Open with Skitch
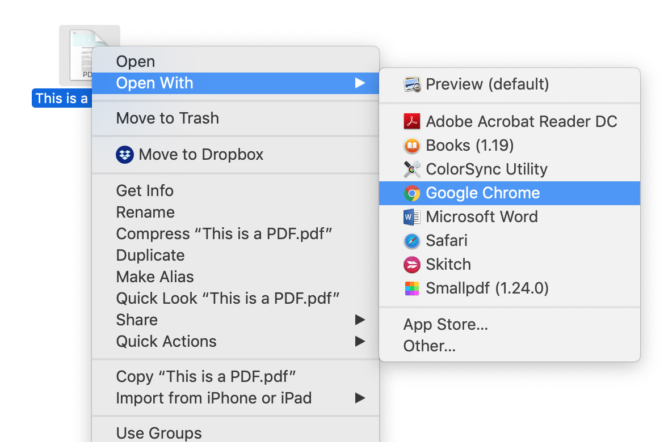This screenshot has width=664, height=442. [x=510, y=265]
